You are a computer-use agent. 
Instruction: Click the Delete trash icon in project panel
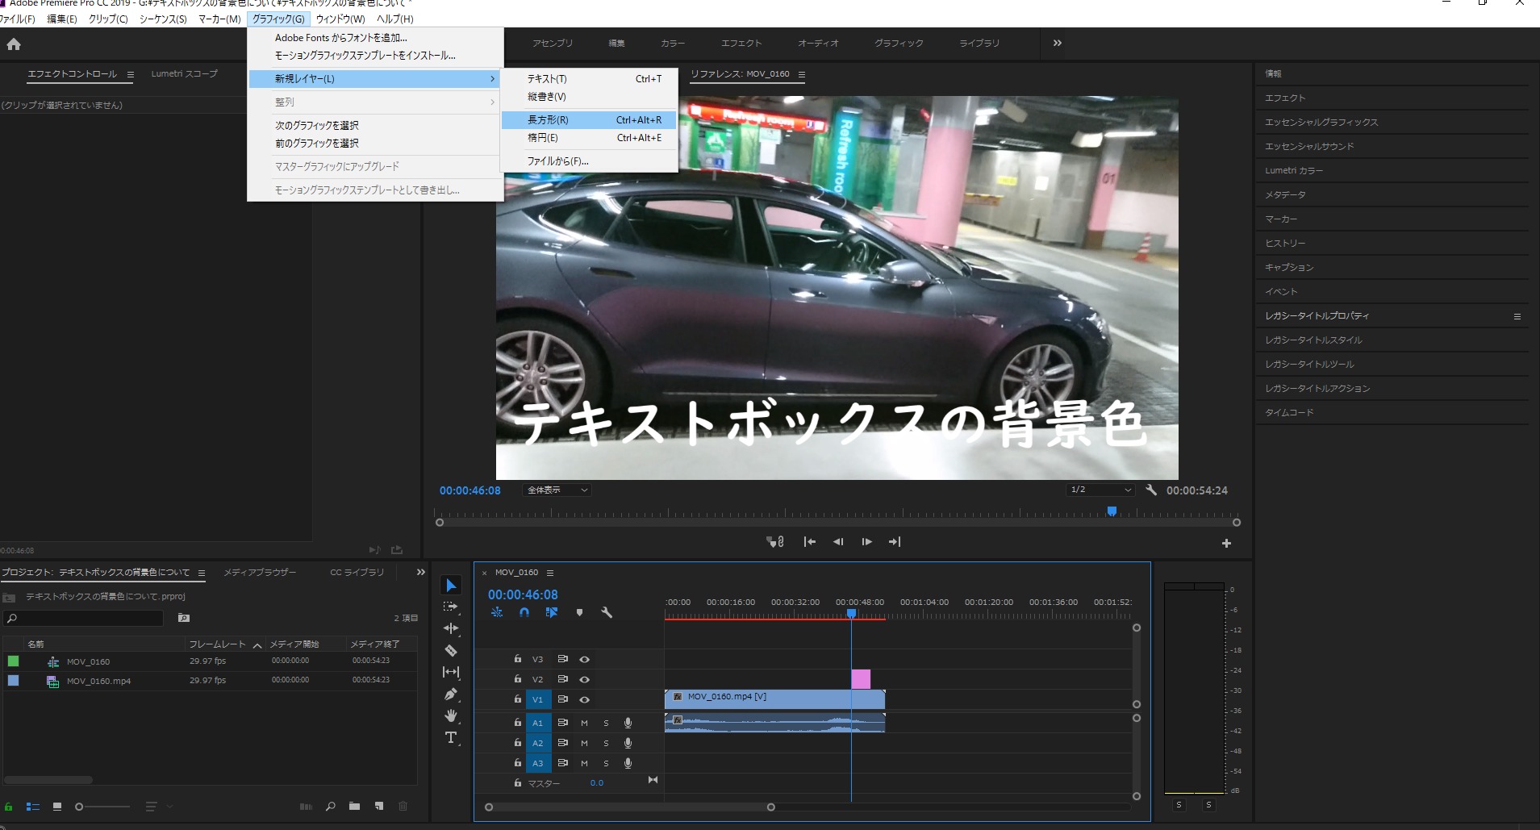(x=403, y=806)
